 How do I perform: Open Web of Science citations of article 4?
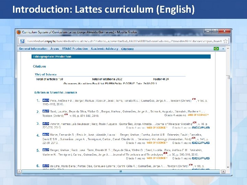pyautogui.click(x=157, y=143)
